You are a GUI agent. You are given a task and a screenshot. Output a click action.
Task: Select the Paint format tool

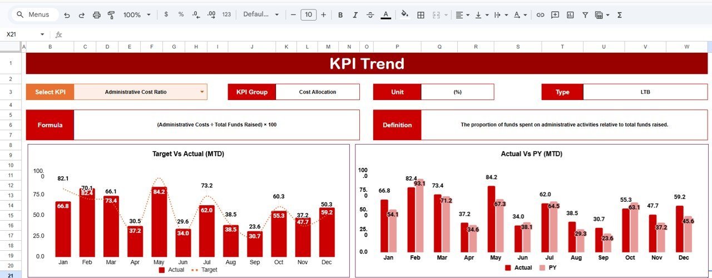(x=111, y=15)
